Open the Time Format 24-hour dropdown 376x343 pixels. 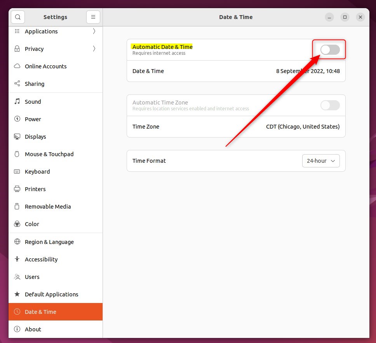(x=321, y=161)
